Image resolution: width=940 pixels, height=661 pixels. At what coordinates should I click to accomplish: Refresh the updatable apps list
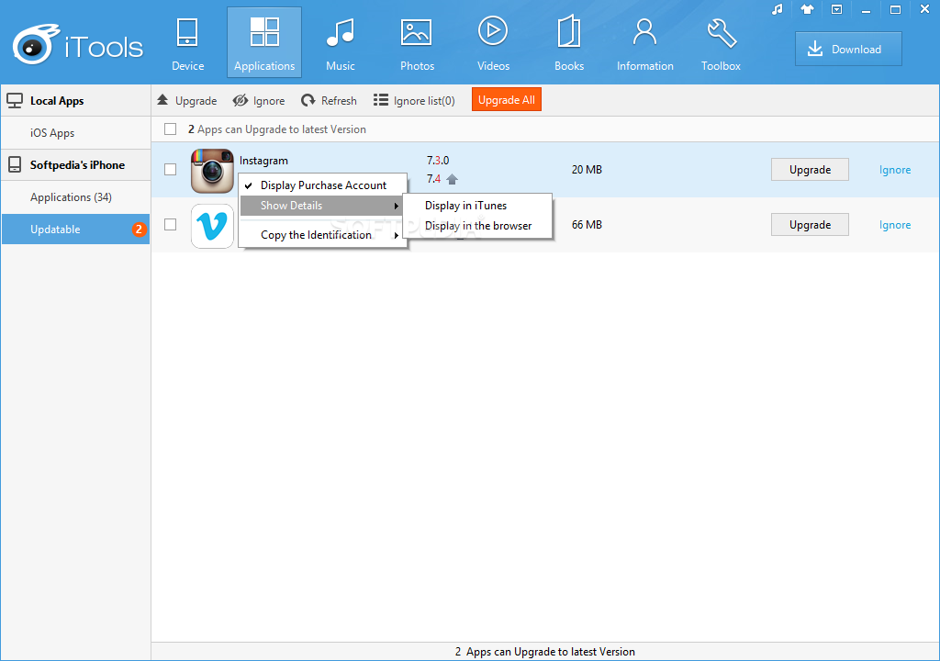point(330,100)
